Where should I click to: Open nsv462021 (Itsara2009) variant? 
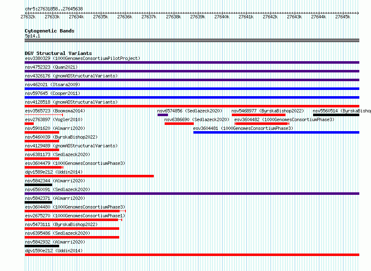click(53, 85)
